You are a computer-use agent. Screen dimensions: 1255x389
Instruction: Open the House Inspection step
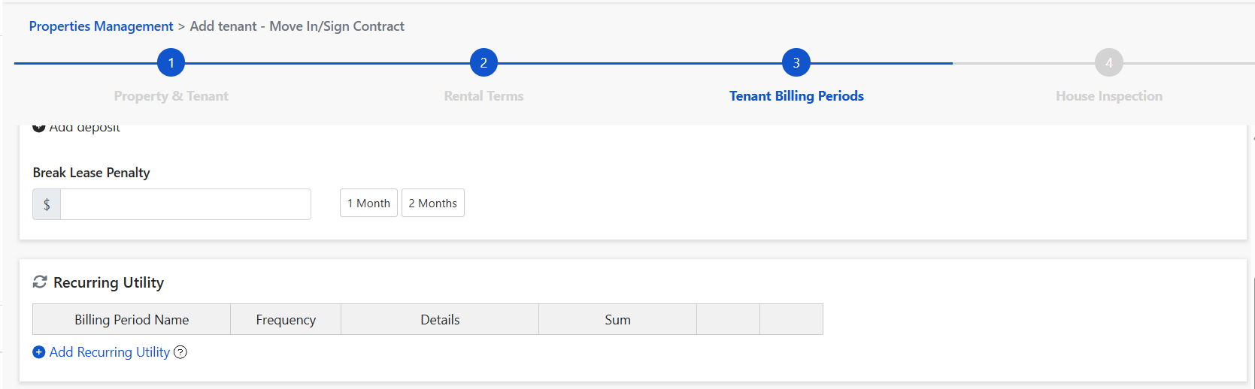1108,96
